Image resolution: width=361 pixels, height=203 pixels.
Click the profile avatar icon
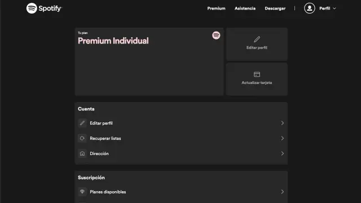point(310,8)
